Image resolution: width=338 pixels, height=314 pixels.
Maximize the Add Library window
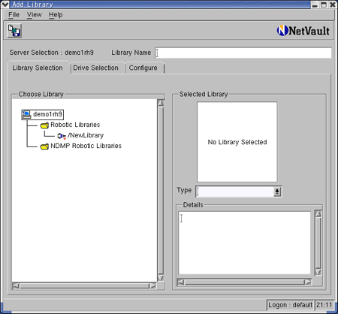click(x=324, y=5)
